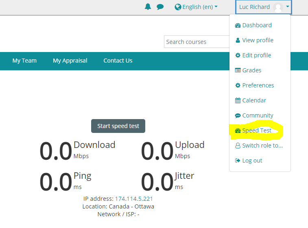This screenshot has width=308, height=228.
Task: Open the messages chat bubble icon
Action: point(160,7)
